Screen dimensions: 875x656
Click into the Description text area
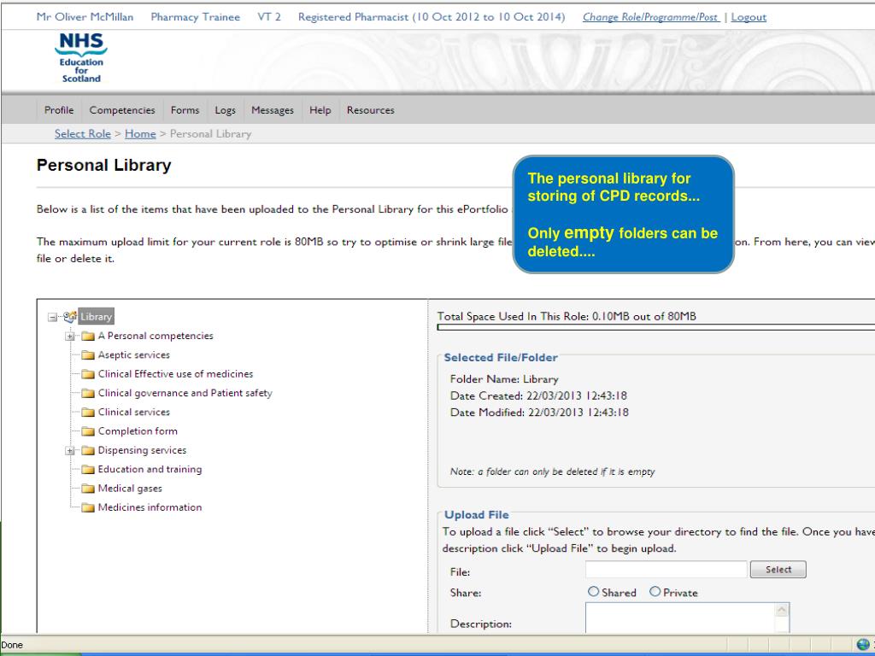681,618
